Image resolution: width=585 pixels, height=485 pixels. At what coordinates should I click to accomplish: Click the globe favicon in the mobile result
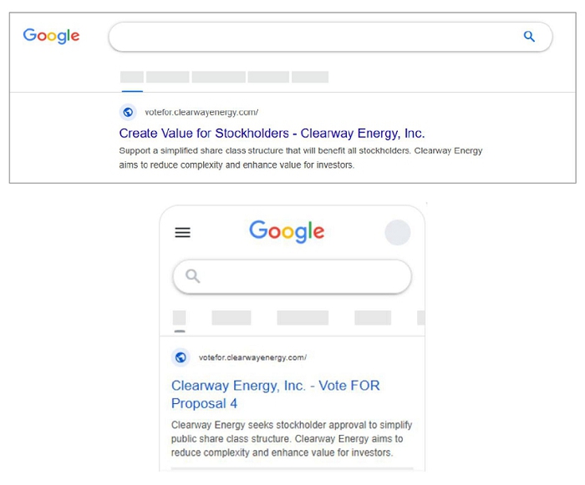pyautogui.click(x=181, y=357)
